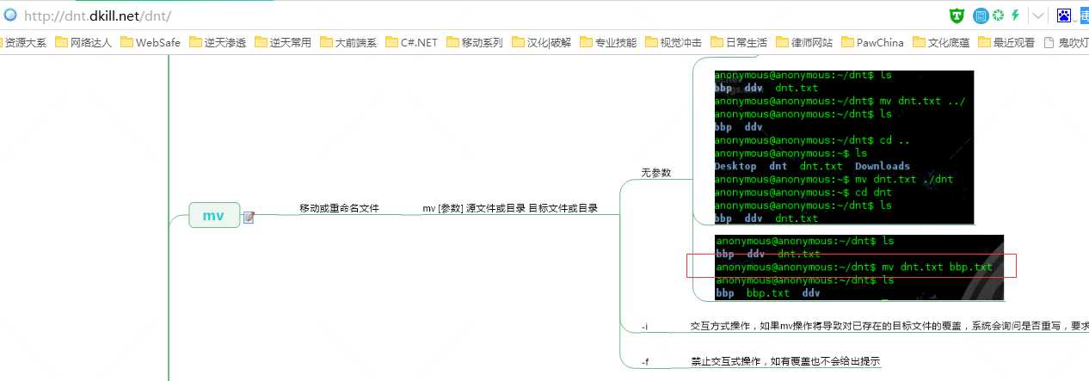Open the upper terminal screenshot with mv ../
This screenshot has width=1089, height=381.
(x=844, y=147)
